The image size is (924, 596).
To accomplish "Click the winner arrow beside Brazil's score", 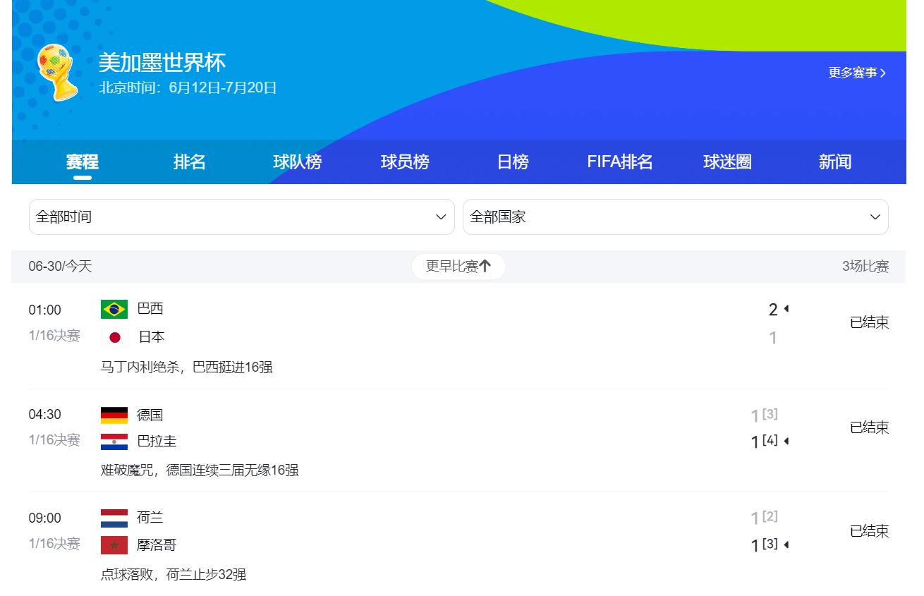I will pyautogui.click(x=786, y=309).
